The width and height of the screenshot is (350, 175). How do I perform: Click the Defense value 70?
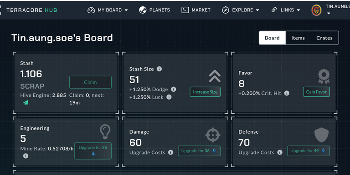[x=244, y=142]
